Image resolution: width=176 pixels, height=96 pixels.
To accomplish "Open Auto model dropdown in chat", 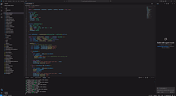I will click(163, 92).
